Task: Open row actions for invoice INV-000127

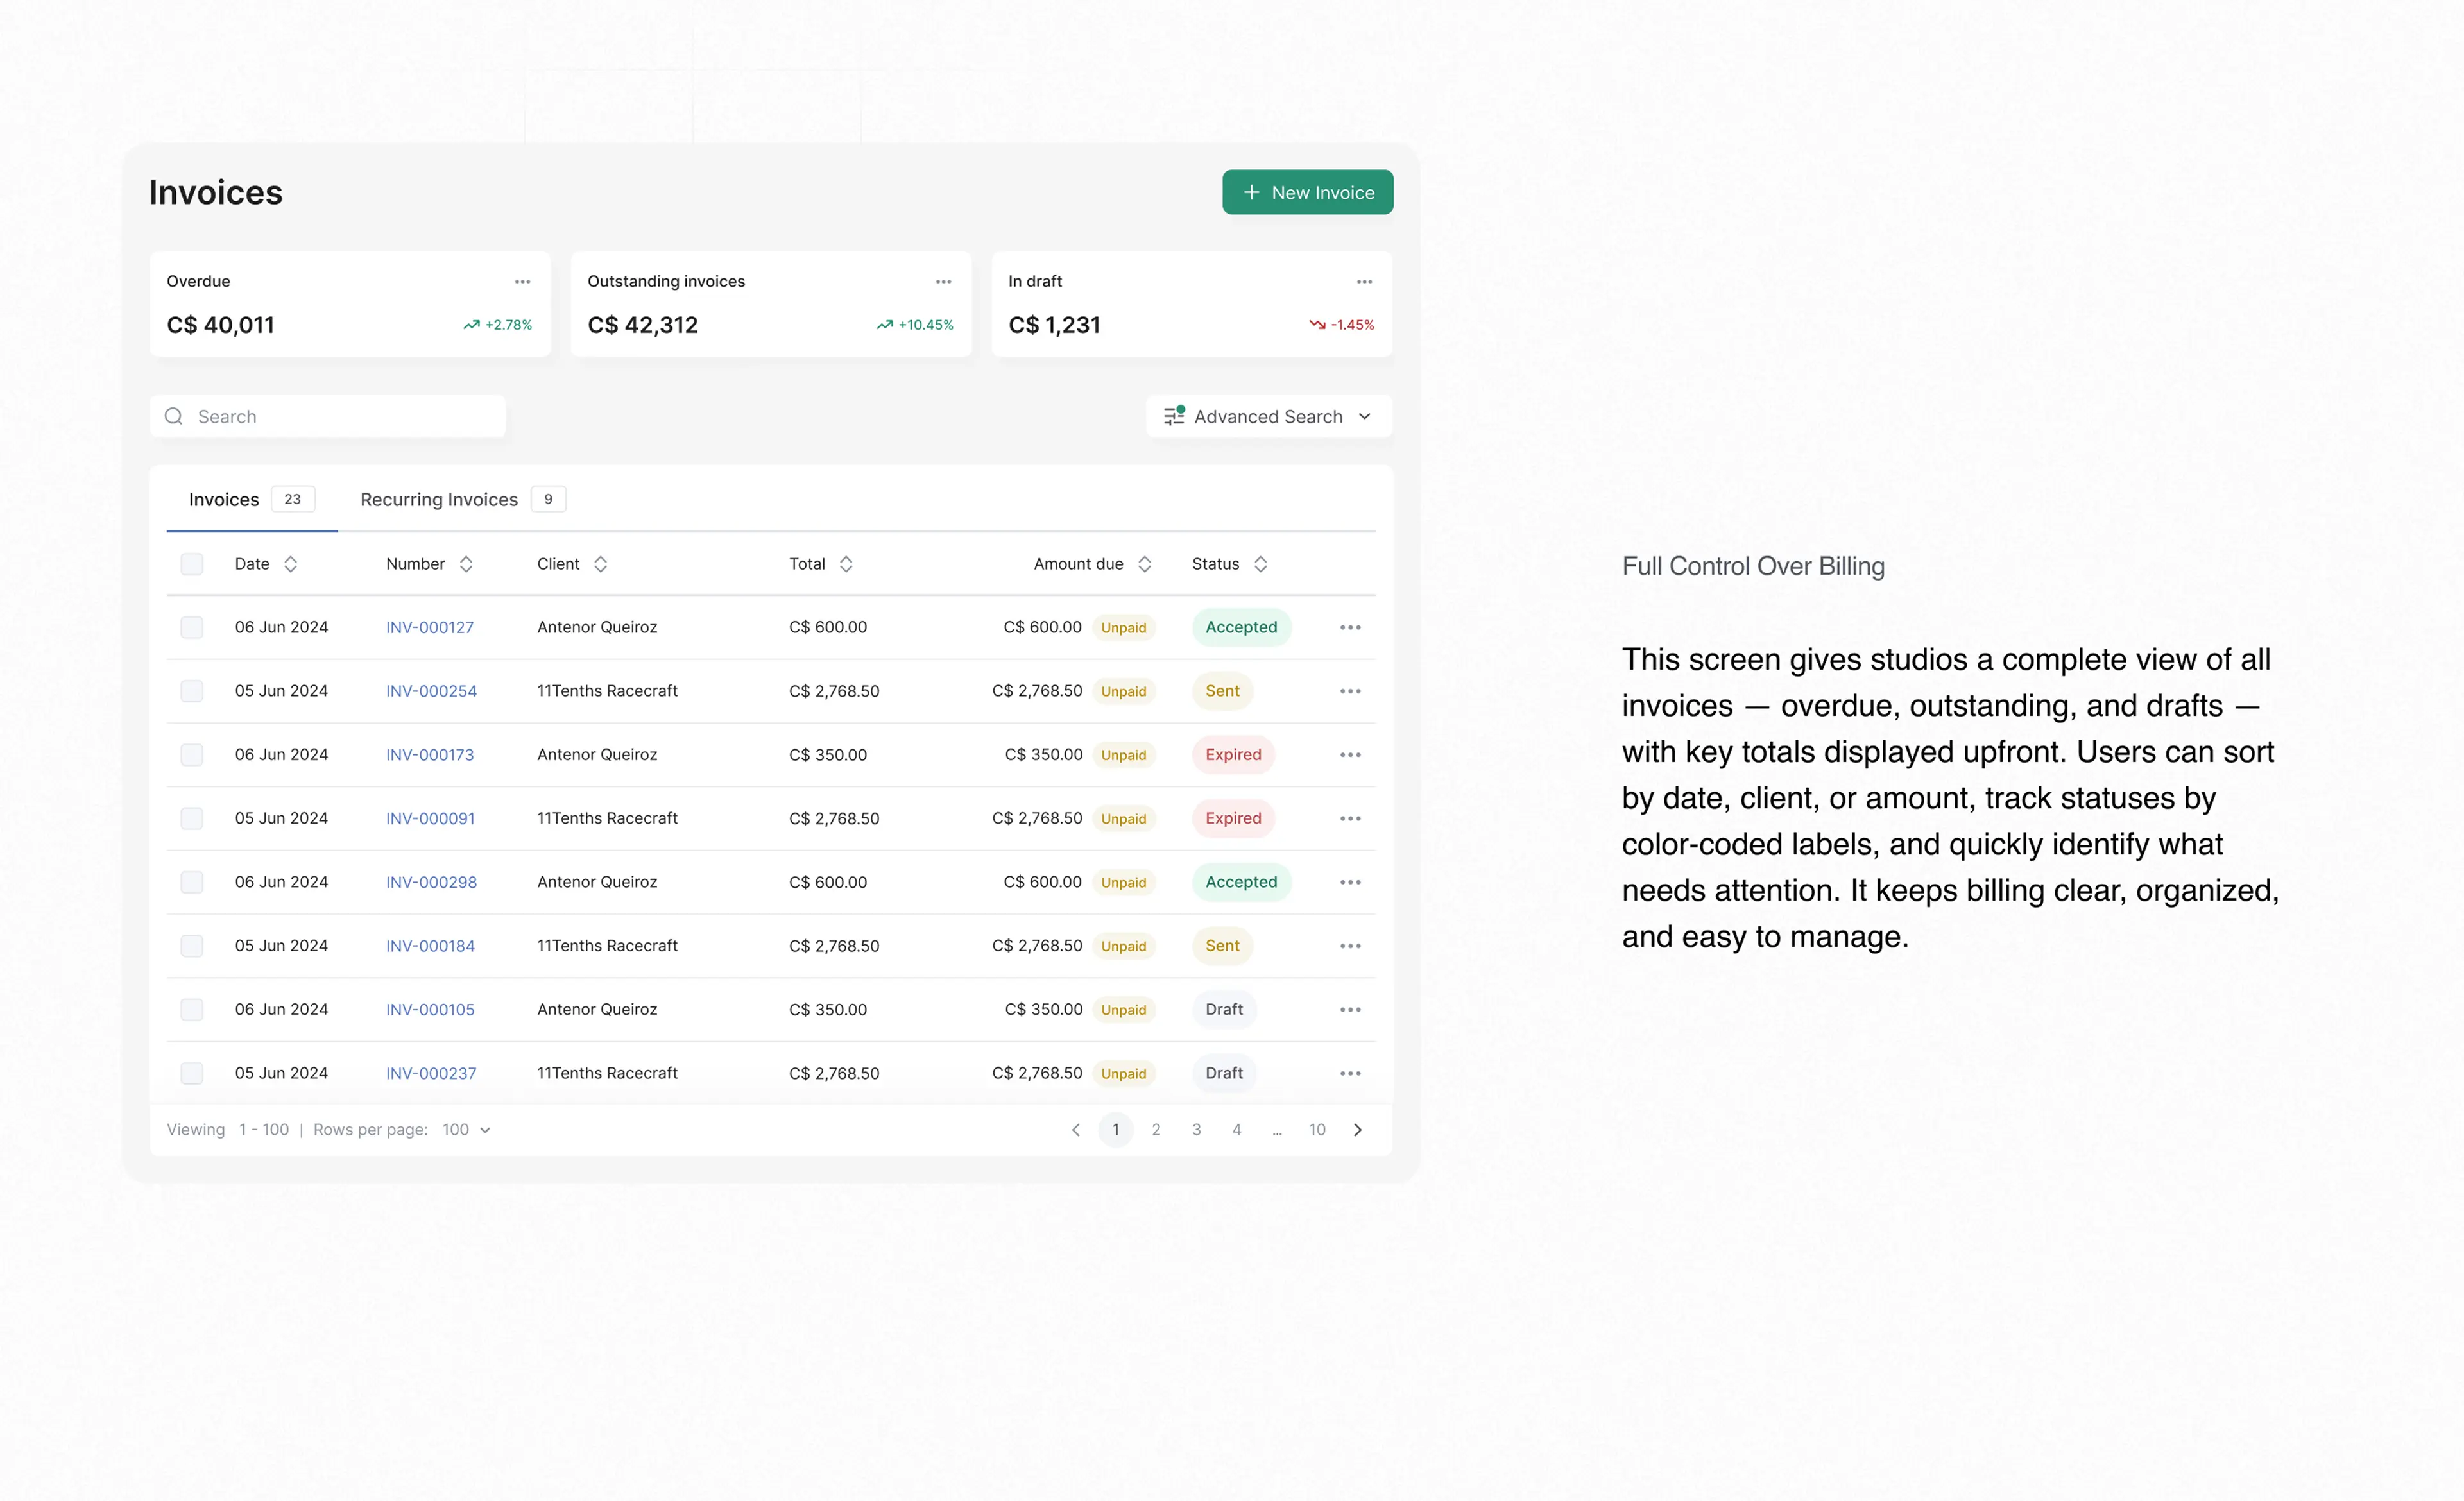Action: point(1350,627)
